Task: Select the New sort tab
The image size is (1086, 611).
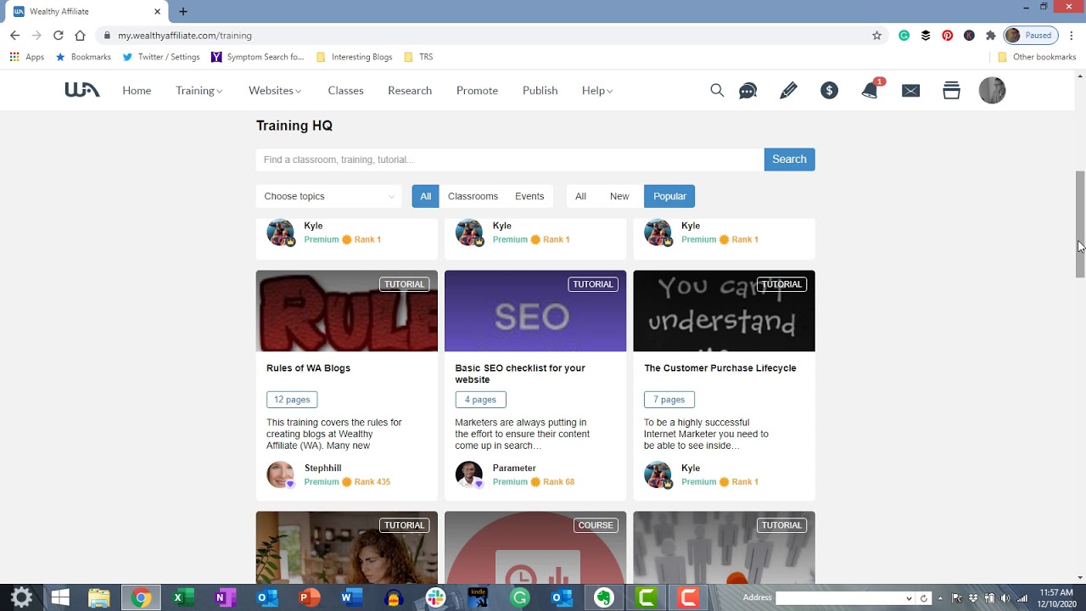Action: point(619,196)
